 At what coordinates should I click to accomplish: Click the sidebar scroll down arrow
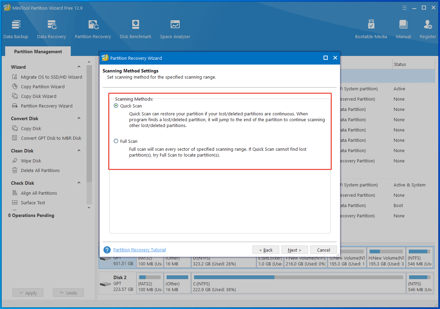(89, 208)
